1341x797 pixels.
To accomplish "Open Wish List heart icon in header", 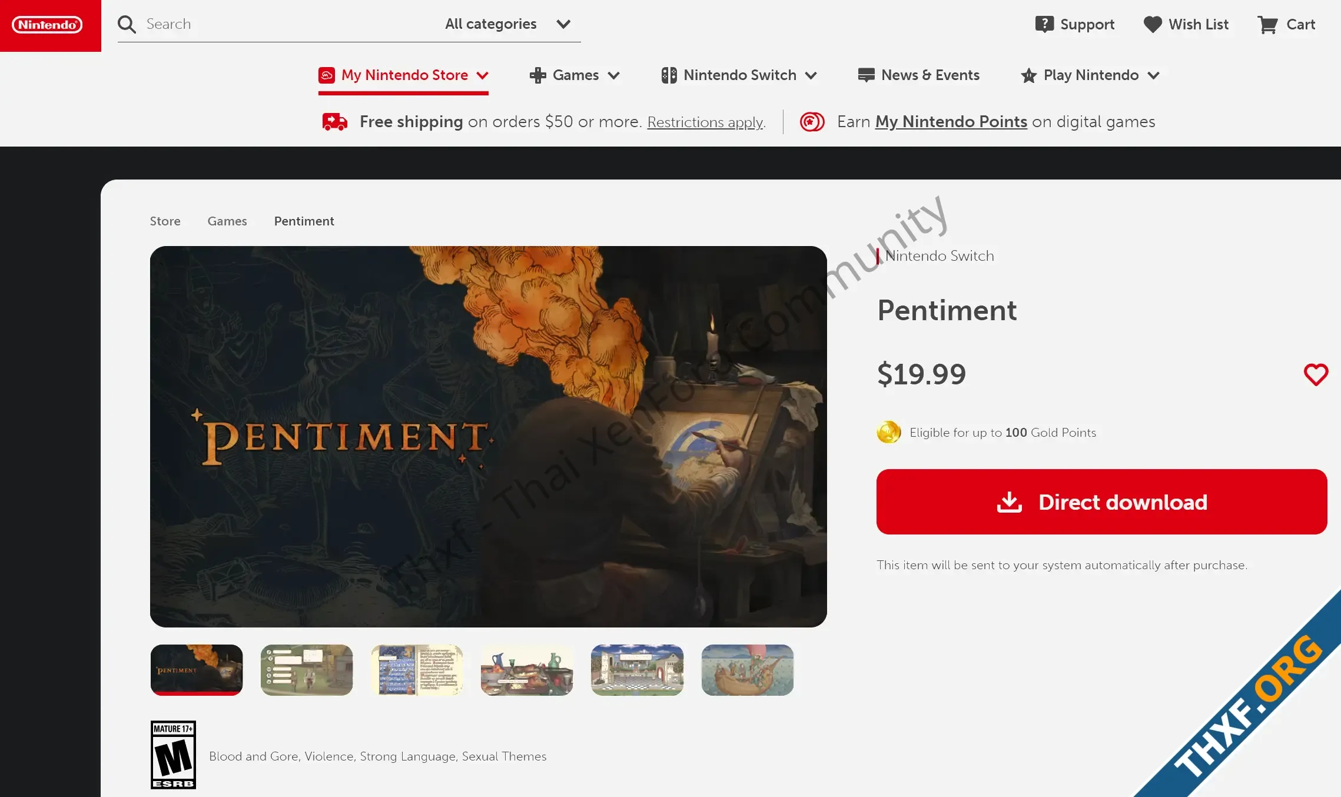I will [1153, 24].
